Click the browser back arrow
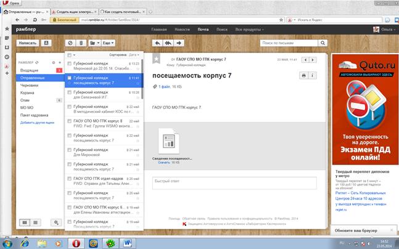The image size is (399, 249). (x=17, y=20)
